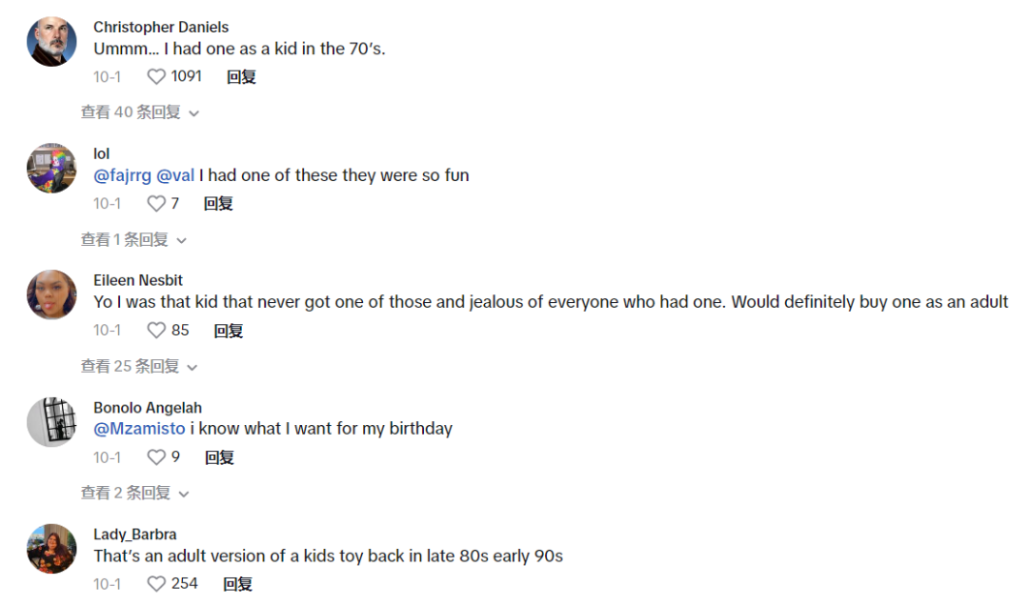The image size is (1029, 607).
Task: Expand 2 replies under Bonolo Angelah
Action: pos(135,493)
